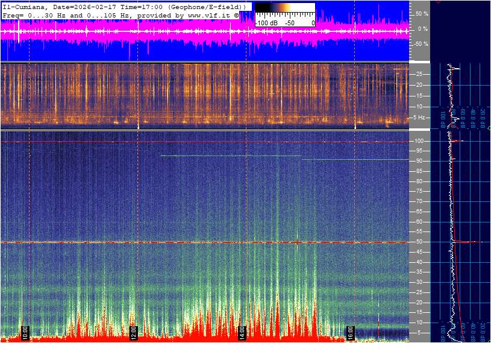The height and width of the screenshot is (343, 491).
Task: Click the 50 % amplitude scale label
Action: point(422,13)
